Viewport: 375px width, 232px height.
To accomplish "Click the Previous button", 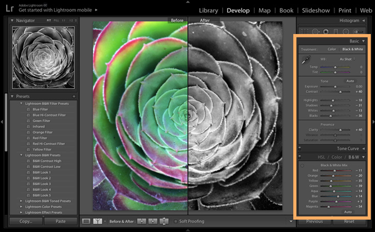I will 314,222.
